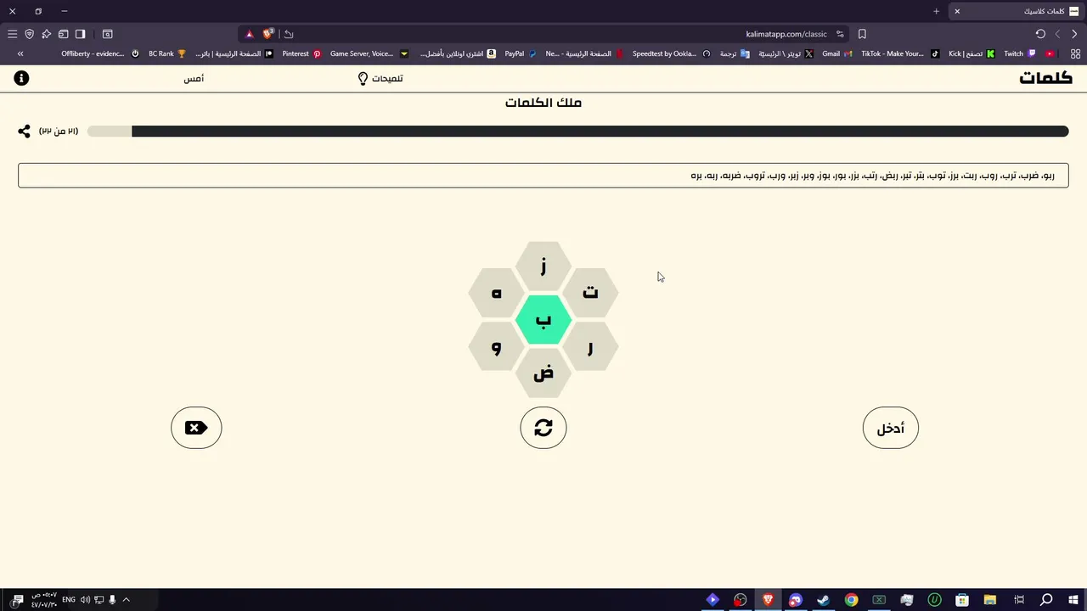Click the كلمات logo
This screenshot has width=1087, height=611.
click(x=1045, y=78)
